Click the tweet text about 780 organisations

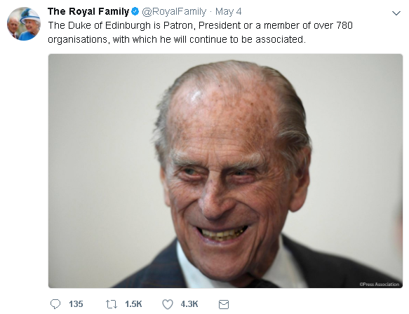click(x=201, y=32)
